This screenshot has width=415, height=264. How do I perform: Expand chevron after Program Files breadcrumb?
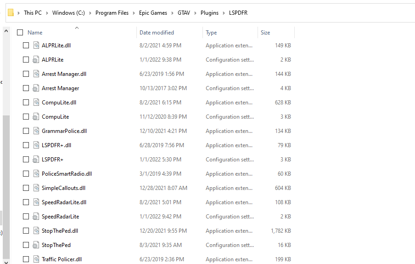point(134,13)
